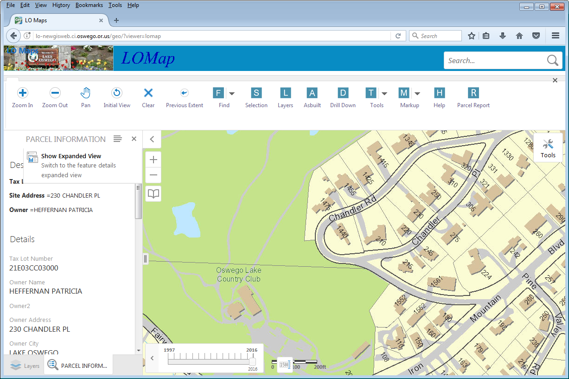The image size is (569, 379).
Task: Click the Lake Oswego banner image
Action: coord(58,58)
